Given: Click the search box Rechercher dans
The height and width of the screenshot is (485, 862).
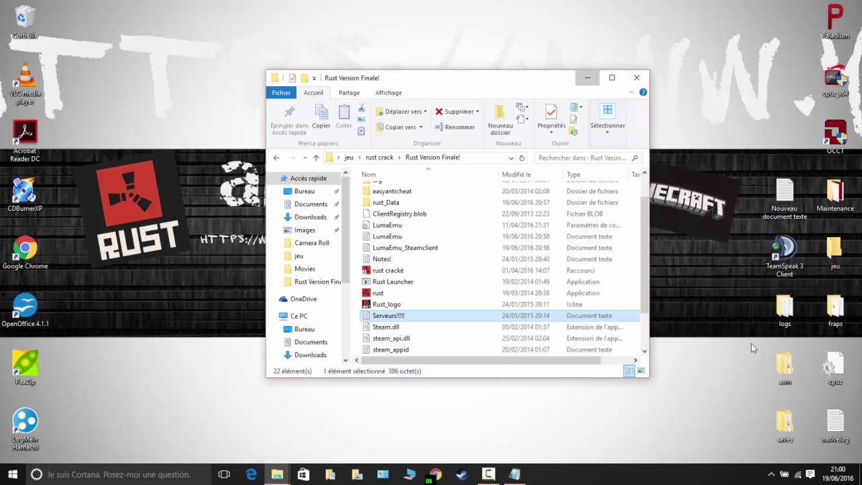Looking at the screenshot, I should click(588, 158).
